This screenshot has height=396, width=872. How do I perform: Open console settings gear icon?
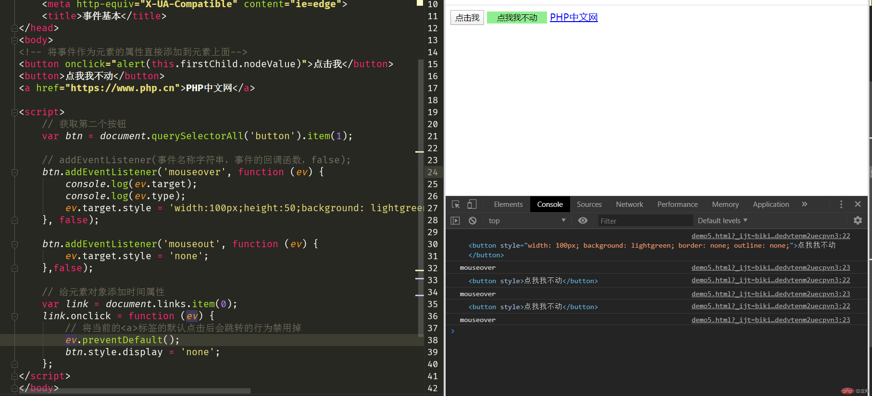coord(858,221)
